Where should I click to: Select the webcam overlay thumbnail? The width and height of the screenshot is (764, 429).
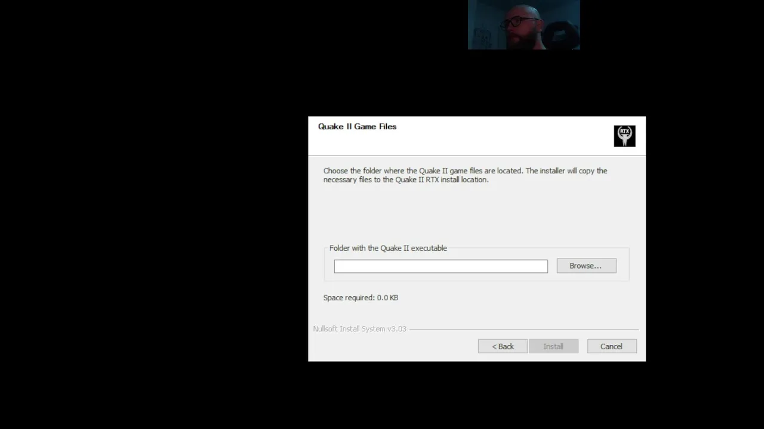523,24
